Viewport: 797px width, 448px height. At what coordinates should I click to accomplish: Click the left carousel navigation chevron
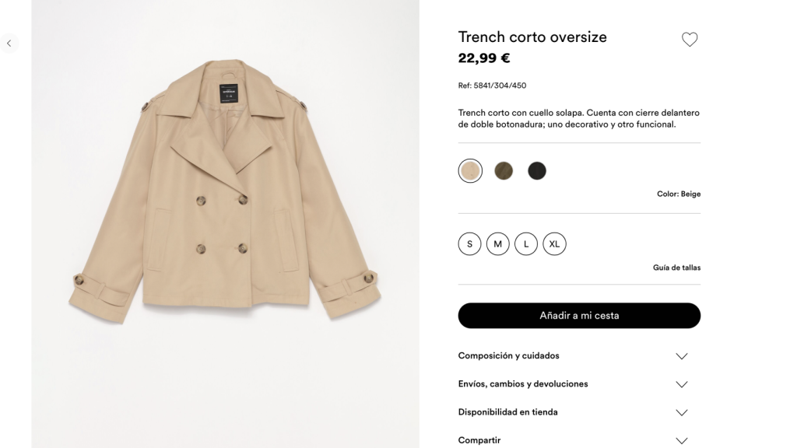coord(9,43)
